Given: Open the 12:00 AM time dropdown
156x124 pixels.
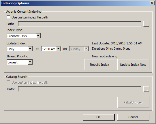Looking at the screenshot, I should [x=51, y=49].
